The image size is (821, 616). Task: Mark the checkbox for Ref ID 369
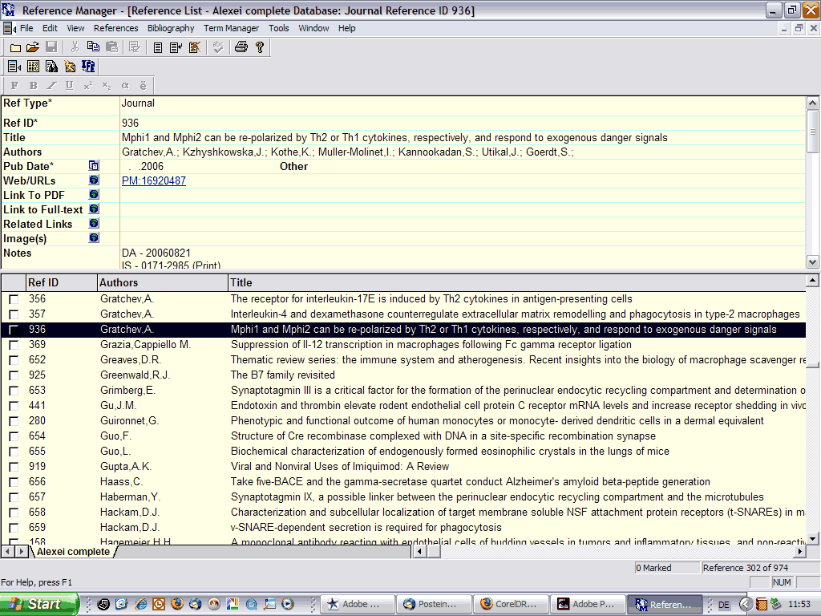tap(14, 345)
